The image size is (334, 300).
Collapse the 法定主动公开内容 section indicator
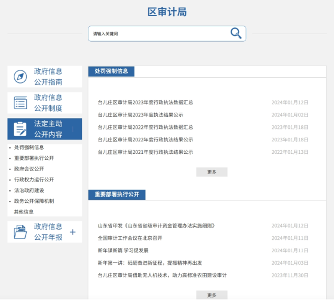tap(73, 129)
